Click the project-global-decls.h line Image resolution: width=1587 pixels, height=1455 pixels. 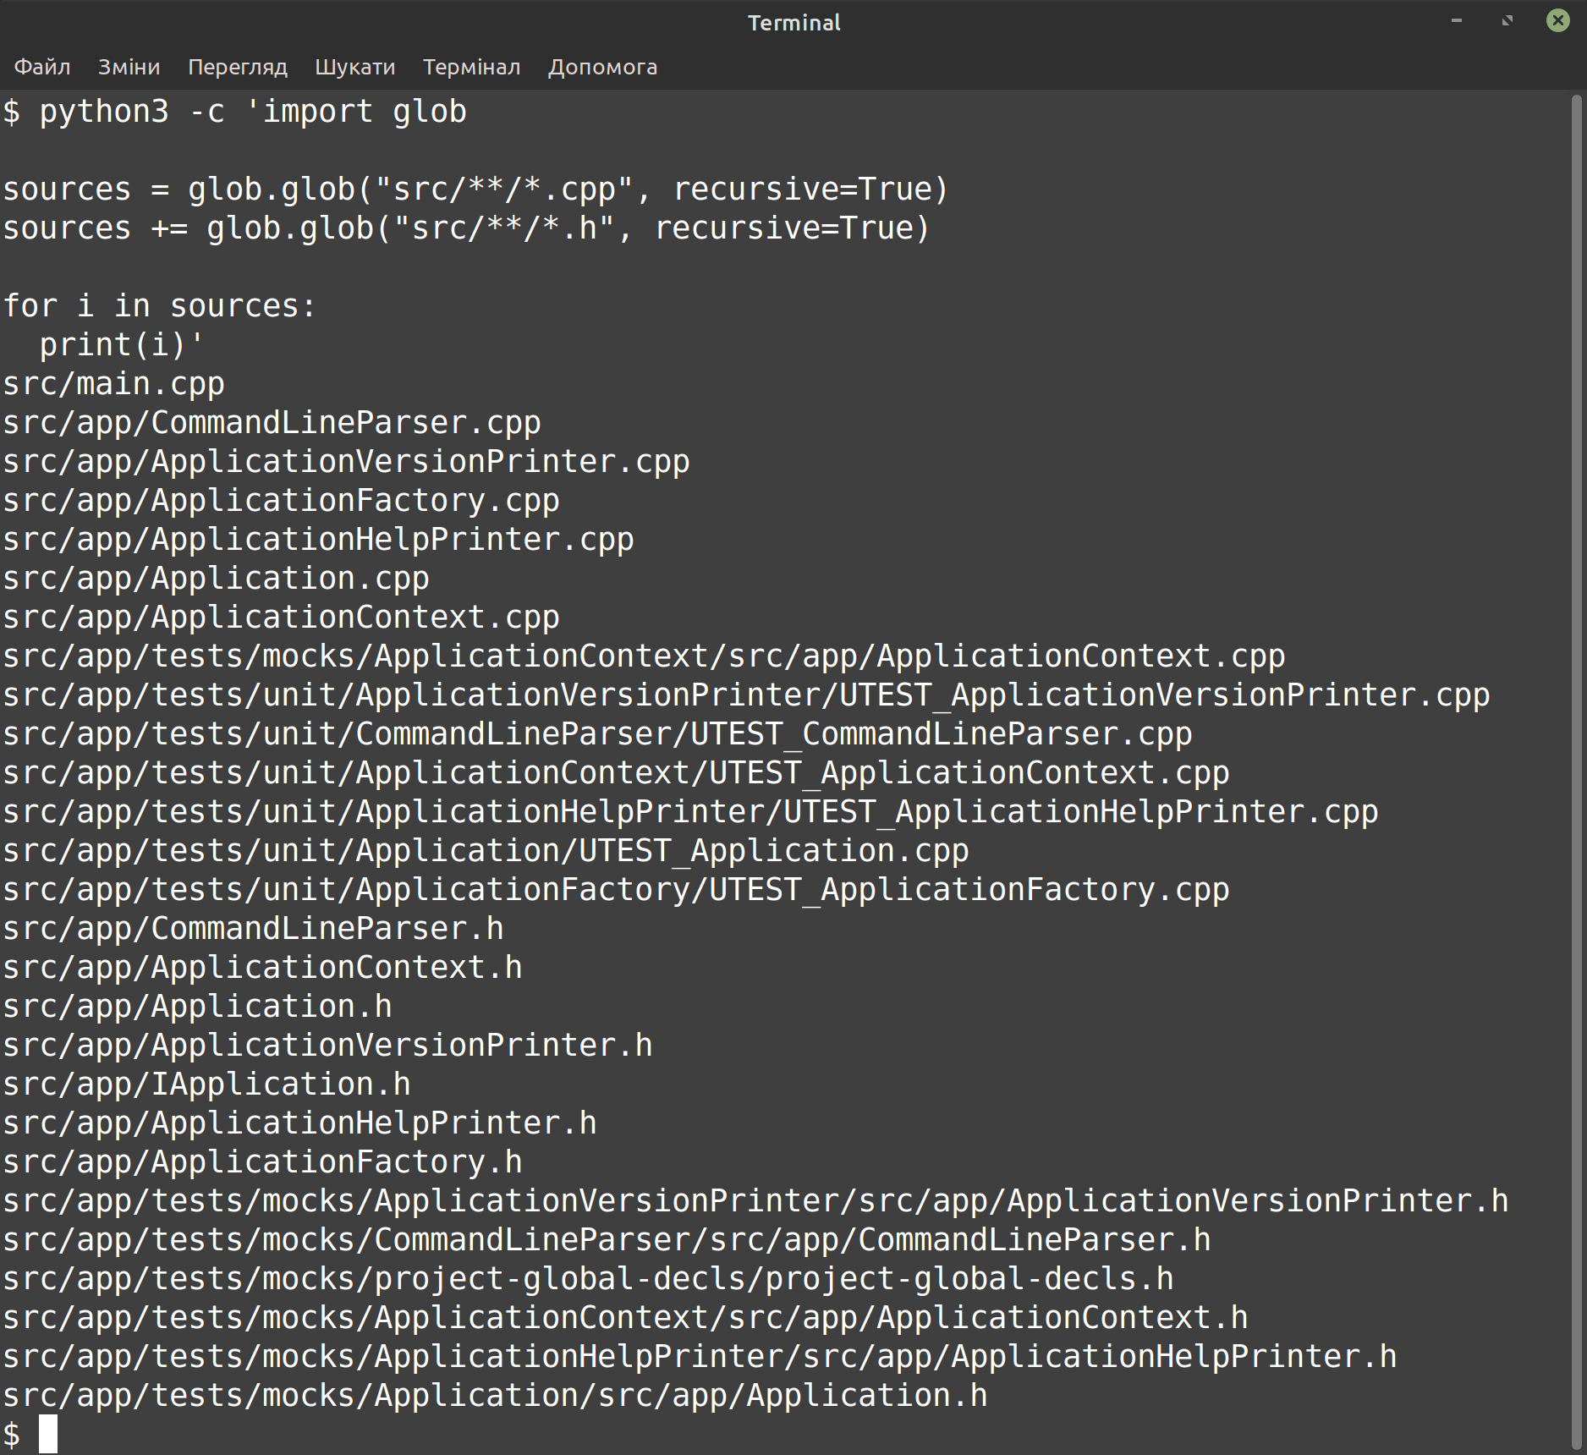coord(589,1279)
